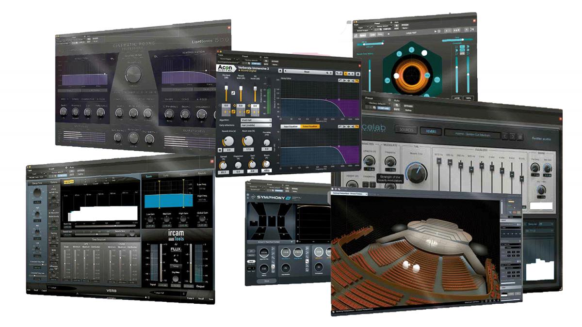Image resolution: width=582 pixels, height=327 pixels.
Task: Click Spread value field showing 65.2
Action: (x=224, y=172)
